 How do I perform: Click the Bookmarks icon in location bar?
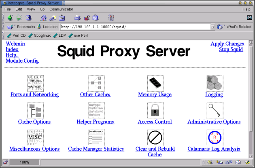(11, 27)
